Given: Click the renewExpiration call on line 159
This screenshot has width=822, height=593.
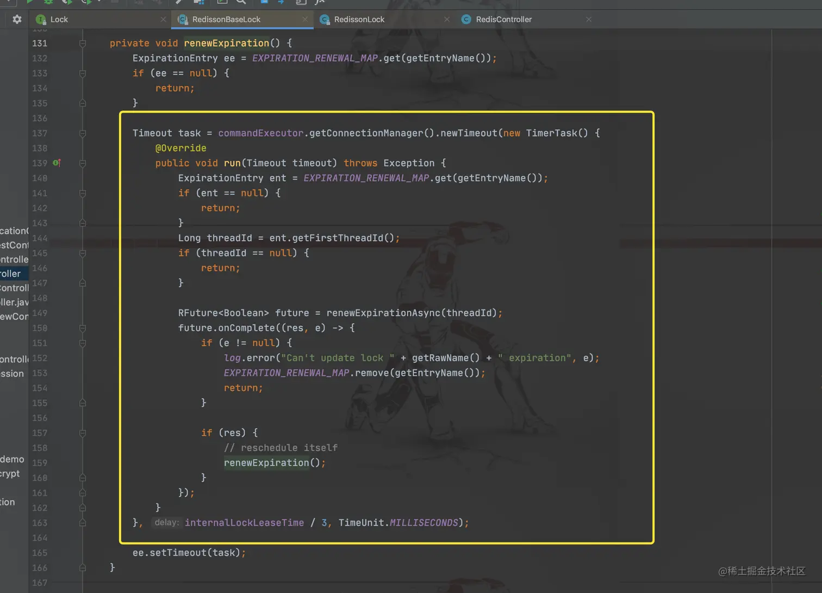Looking at the screenshot, I should click(266, 462).
